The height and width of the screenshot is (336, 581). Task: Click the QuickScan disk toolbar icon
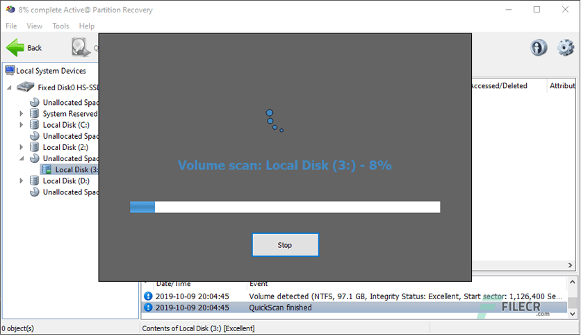click(x=81, y=48)
